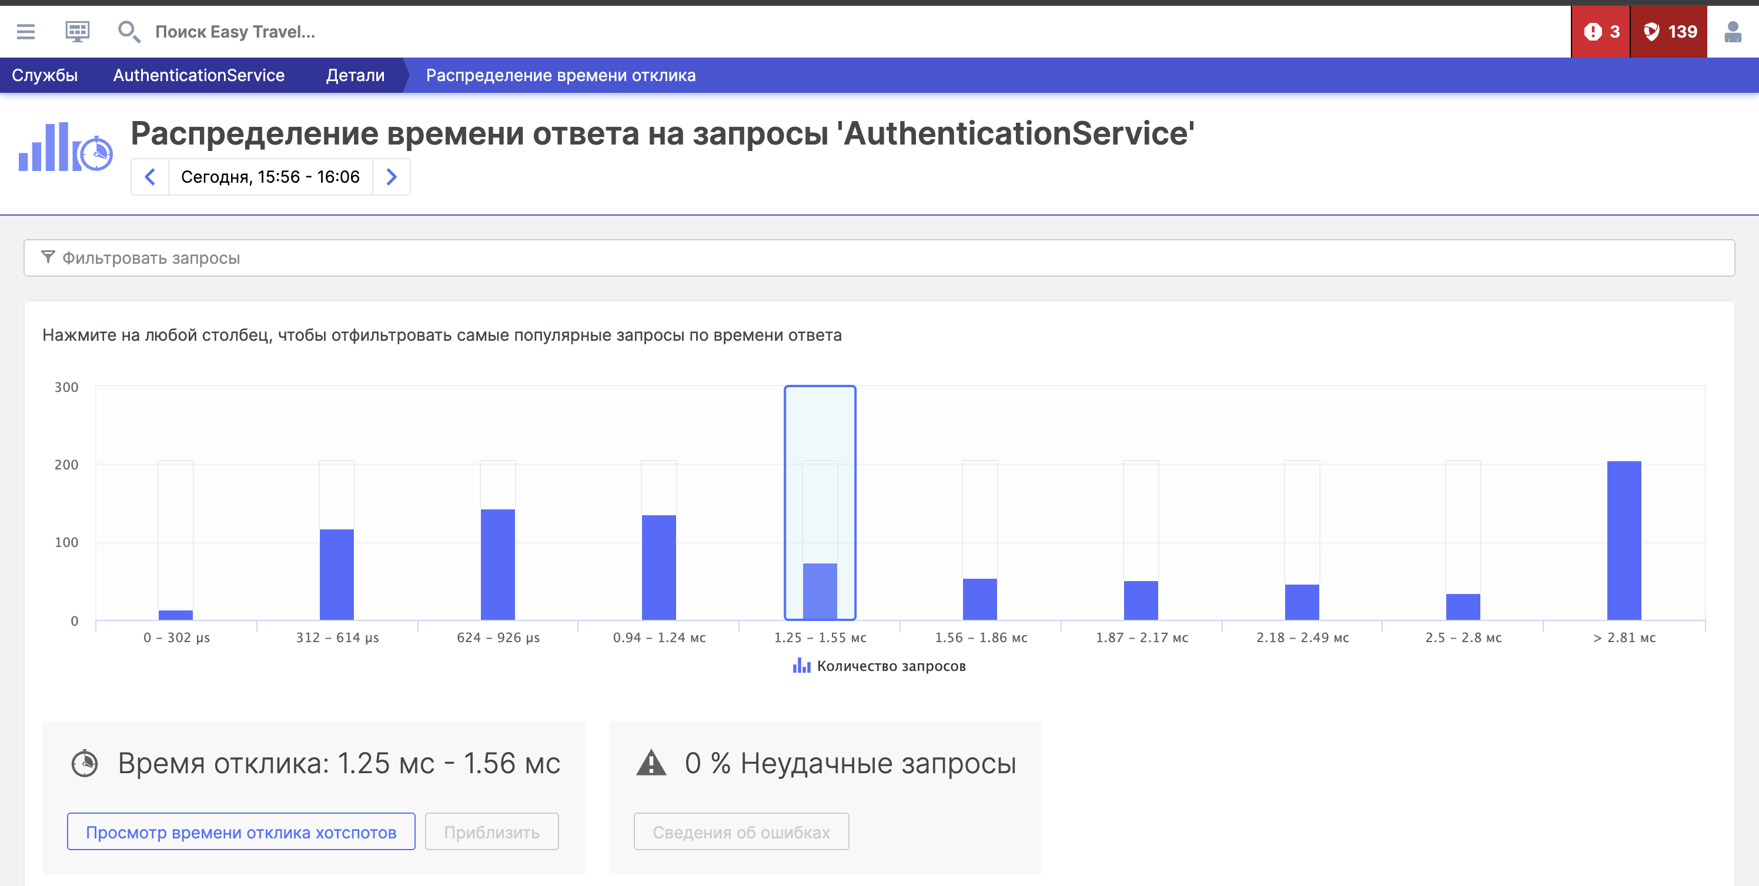Screen dimensions: 1759x886
Task: Click the dashboards monitor icon
Action: click(77, 31)
